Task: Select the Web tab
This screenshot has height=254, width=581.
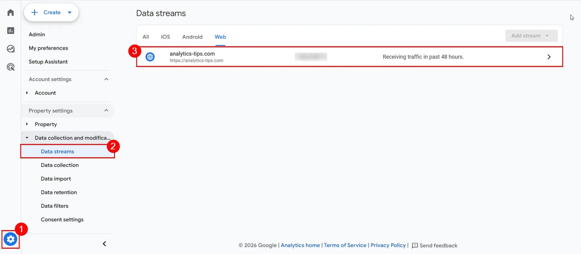Action: pyautogui.click(x=220, y=37)
